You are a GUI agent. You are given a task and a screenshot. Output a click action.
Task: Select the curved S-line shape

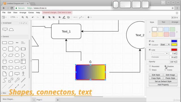coord(5,80)
